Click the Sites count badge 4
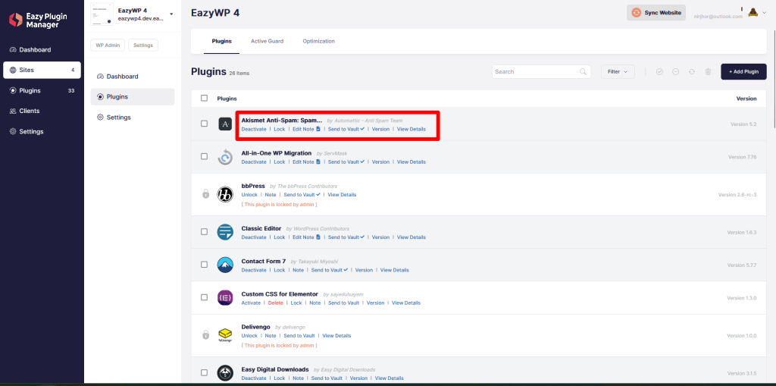This screenshot has width=776, height=386. tap(73, 70)
